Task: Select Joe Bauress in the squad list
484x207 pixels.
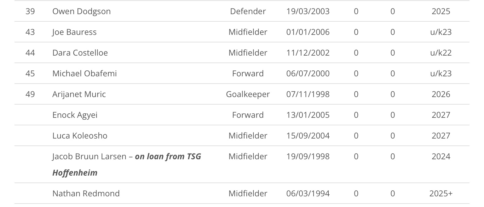Action: [x=74, y=32]
